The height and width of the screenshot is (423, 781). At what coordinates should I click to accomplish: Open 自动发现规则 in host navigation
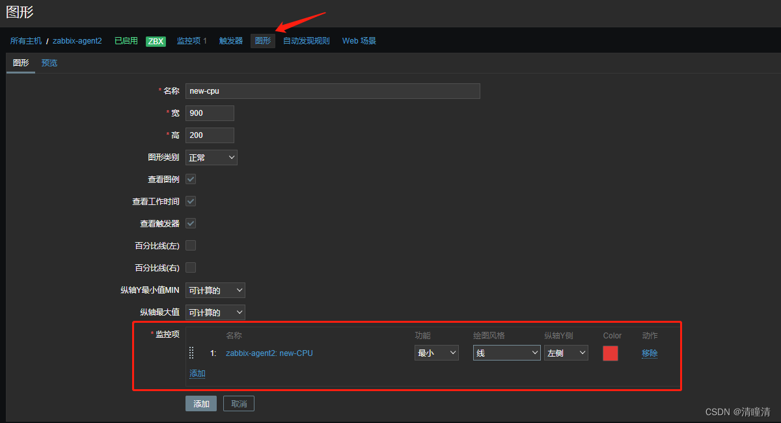[307, 41]
